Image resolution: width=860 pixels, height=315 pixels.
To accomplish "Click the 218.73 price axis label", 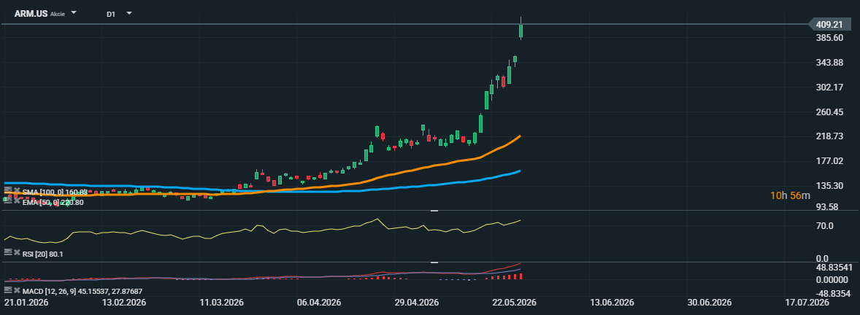I will 830,136.
